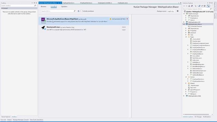The height and width of the screenshot is (122, 217).
Task: Pin the Solution Explorer panel with the pushpin icon
Action: [x=210, y=3]
